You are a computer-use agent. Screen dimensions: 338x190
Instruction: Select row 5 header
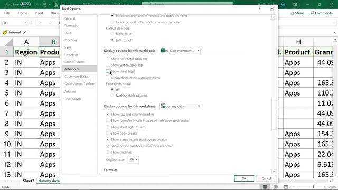coord(7,93)
